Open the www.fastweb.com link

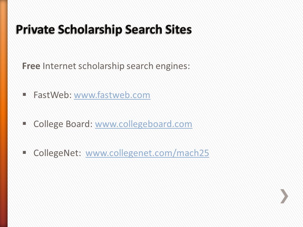(x=112, y=95)
